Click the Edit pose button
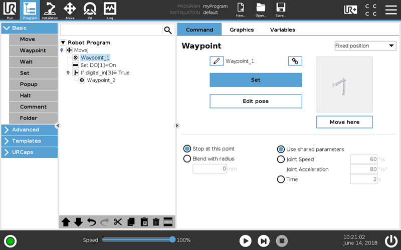This screenshot has width=401, height=250. pos(256,101)
